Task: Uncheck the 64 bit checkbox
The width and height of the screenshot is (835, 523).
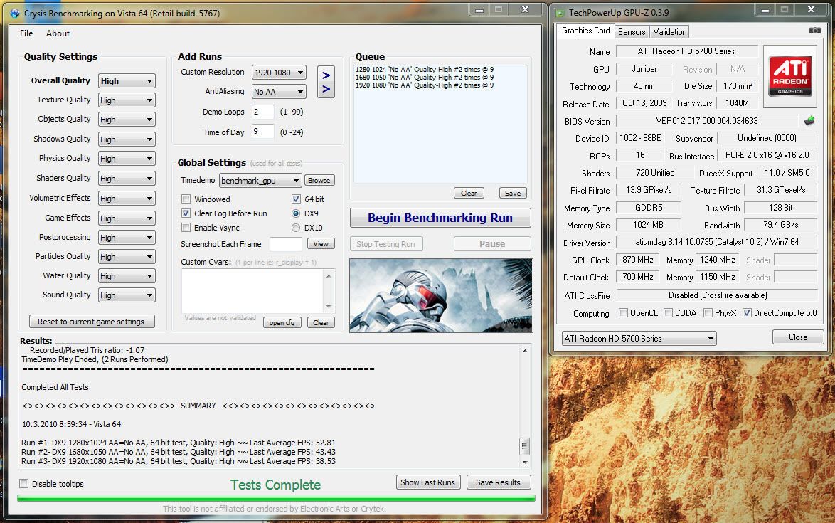Action: (296, 199)
